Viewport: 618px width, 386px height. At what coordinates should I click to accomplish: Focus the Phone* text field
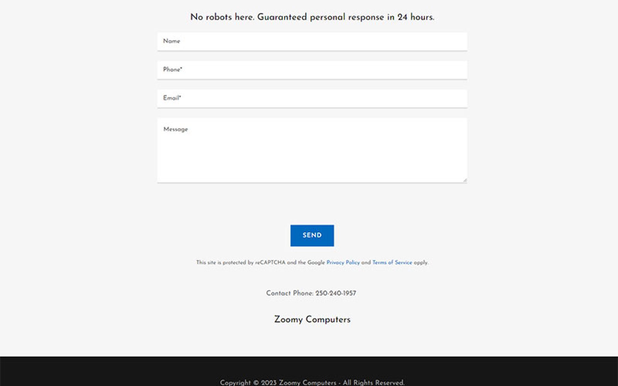click(x=312, y=70)
